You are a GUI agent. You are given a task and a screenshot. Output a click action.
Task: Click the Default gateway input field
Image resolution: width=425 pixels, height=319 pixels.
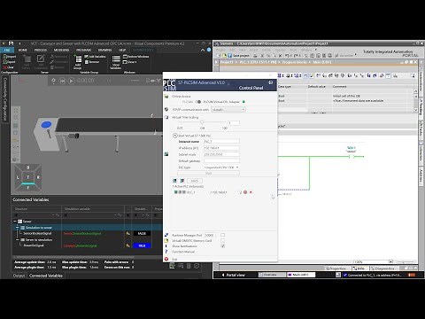[x=221, y=161]
